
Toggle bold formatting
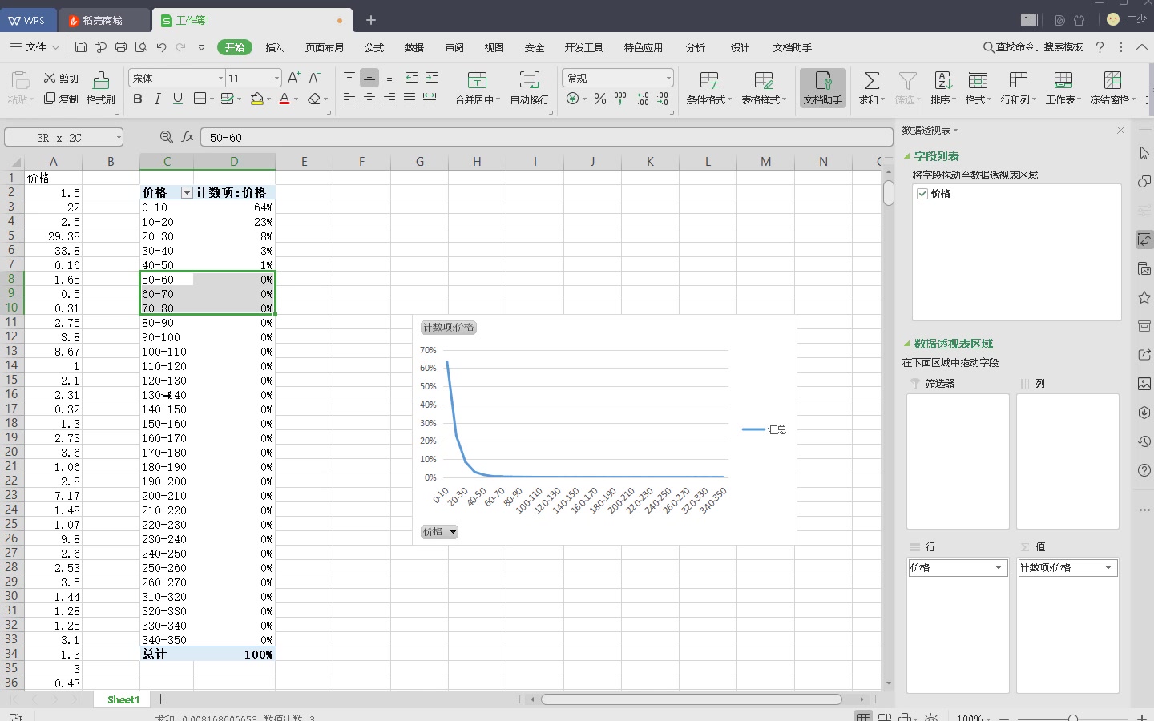(138, 99)
